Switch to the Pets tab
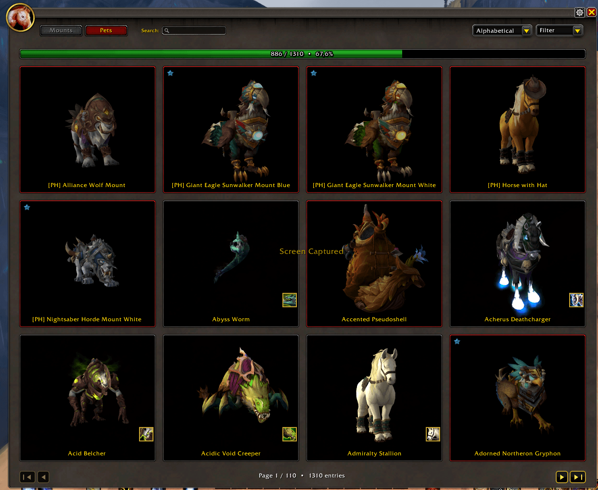 point(106,30)
